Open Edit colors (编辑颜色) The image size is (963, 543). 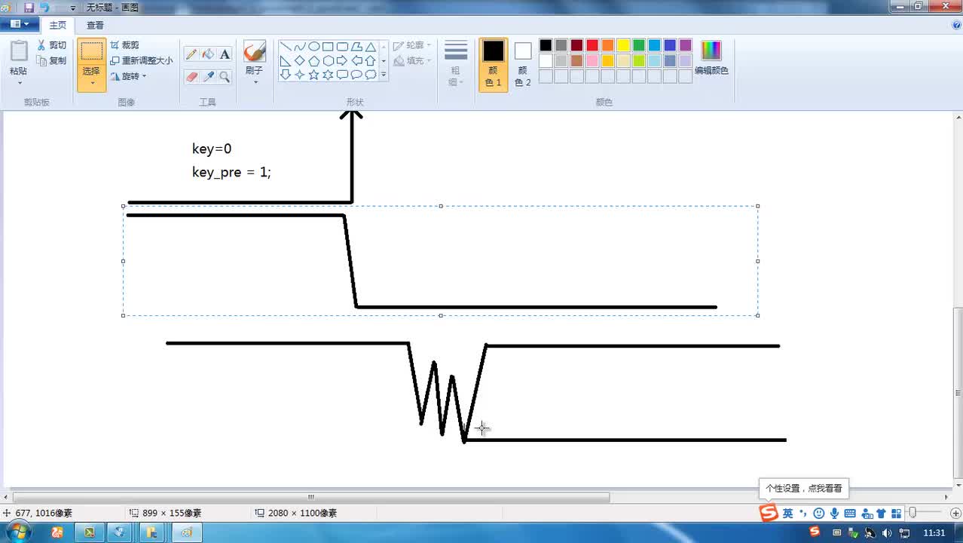(711, 59)
